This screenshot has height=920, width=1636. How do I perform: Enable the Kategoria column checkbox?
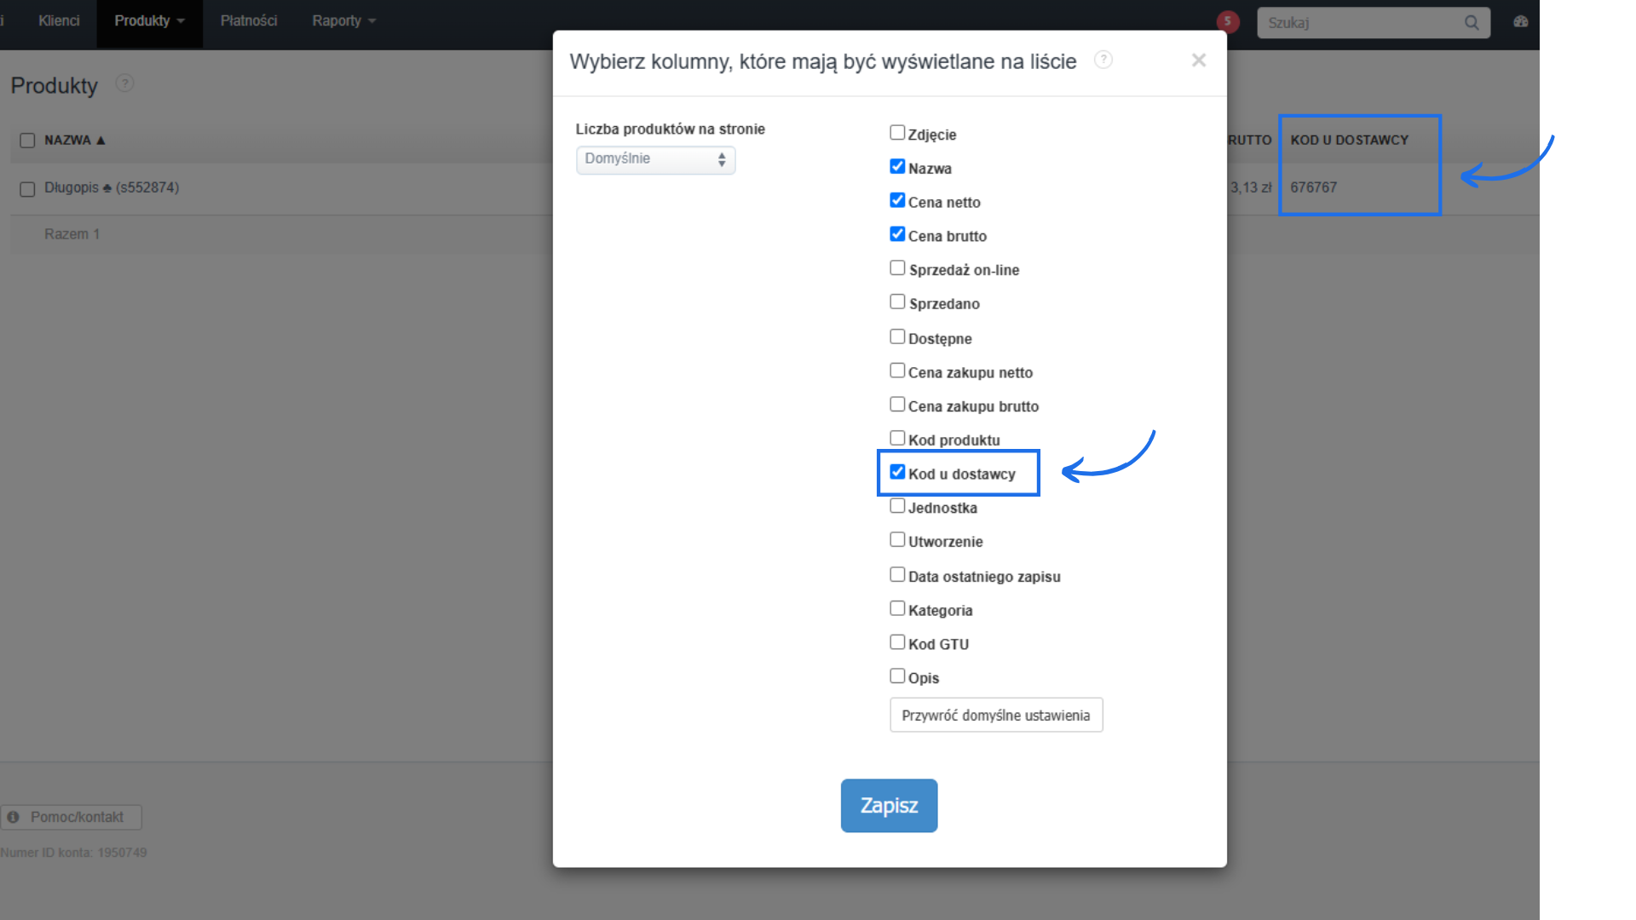coord(897,608)
